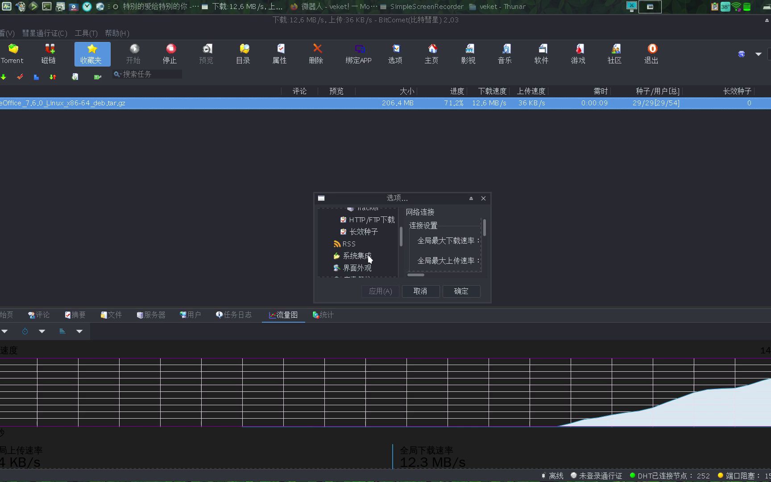Select the 流量图 traffic chart tab
Viewport: 771px width, 482px height.
pyautogui.click(x=283, y=315)
